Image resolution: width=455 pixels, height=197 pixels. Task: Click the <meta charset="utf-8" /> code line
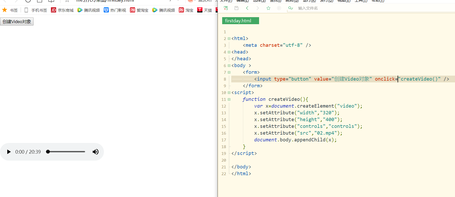tap(277, 45)
